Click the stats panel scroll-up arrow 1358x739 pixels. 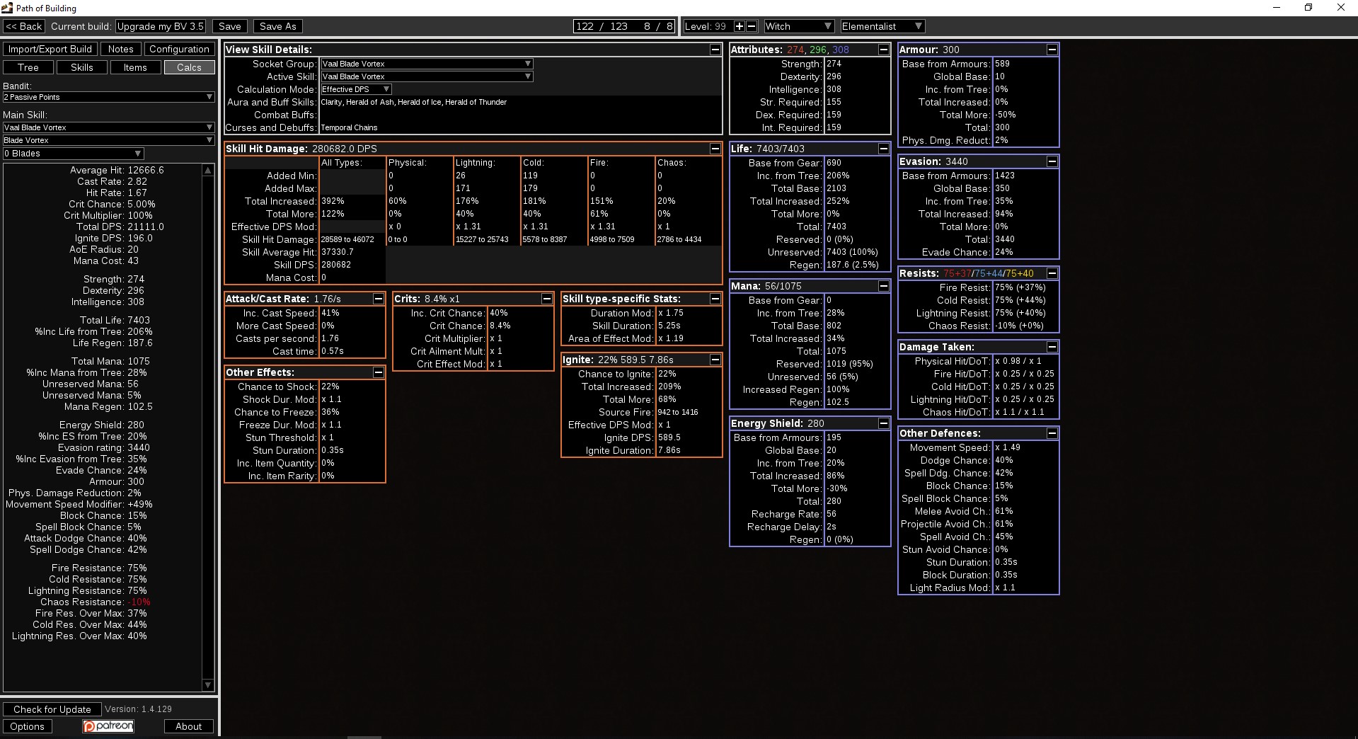[208, 170]
